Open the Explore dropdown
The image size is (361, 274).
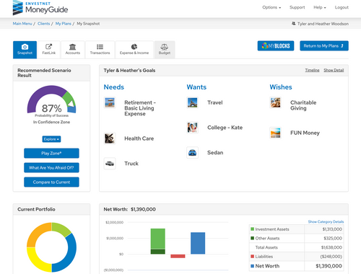click(x=51, y=139)
